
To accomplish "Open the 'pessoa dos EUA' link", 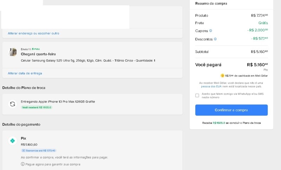I will pos(211,86).
